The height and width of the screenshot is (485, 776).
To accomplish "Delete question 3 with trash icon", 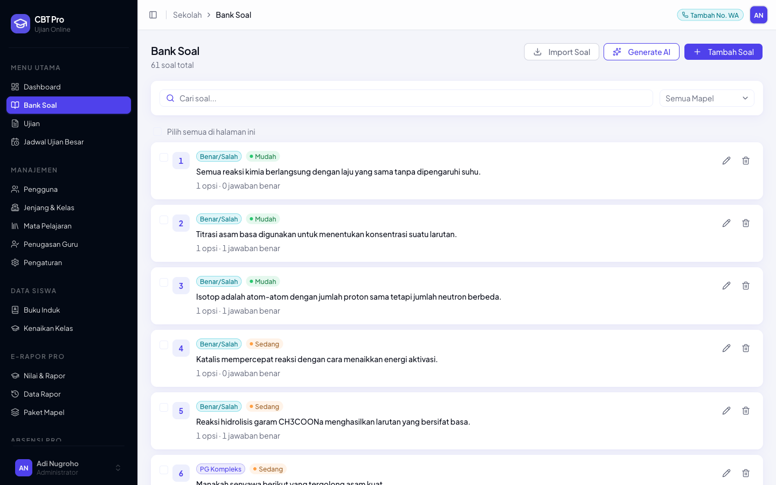I will pyautogui.click(x=746, y=286).
